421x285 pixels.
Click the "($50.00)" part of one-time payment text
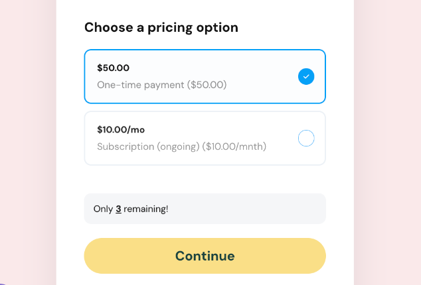click(x=207, y=85)
